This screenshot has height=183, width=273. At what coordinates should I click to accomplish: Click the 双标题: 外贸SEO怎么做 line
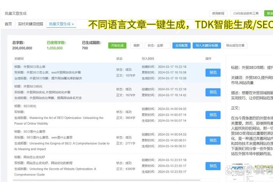click(x=48, y=72)
